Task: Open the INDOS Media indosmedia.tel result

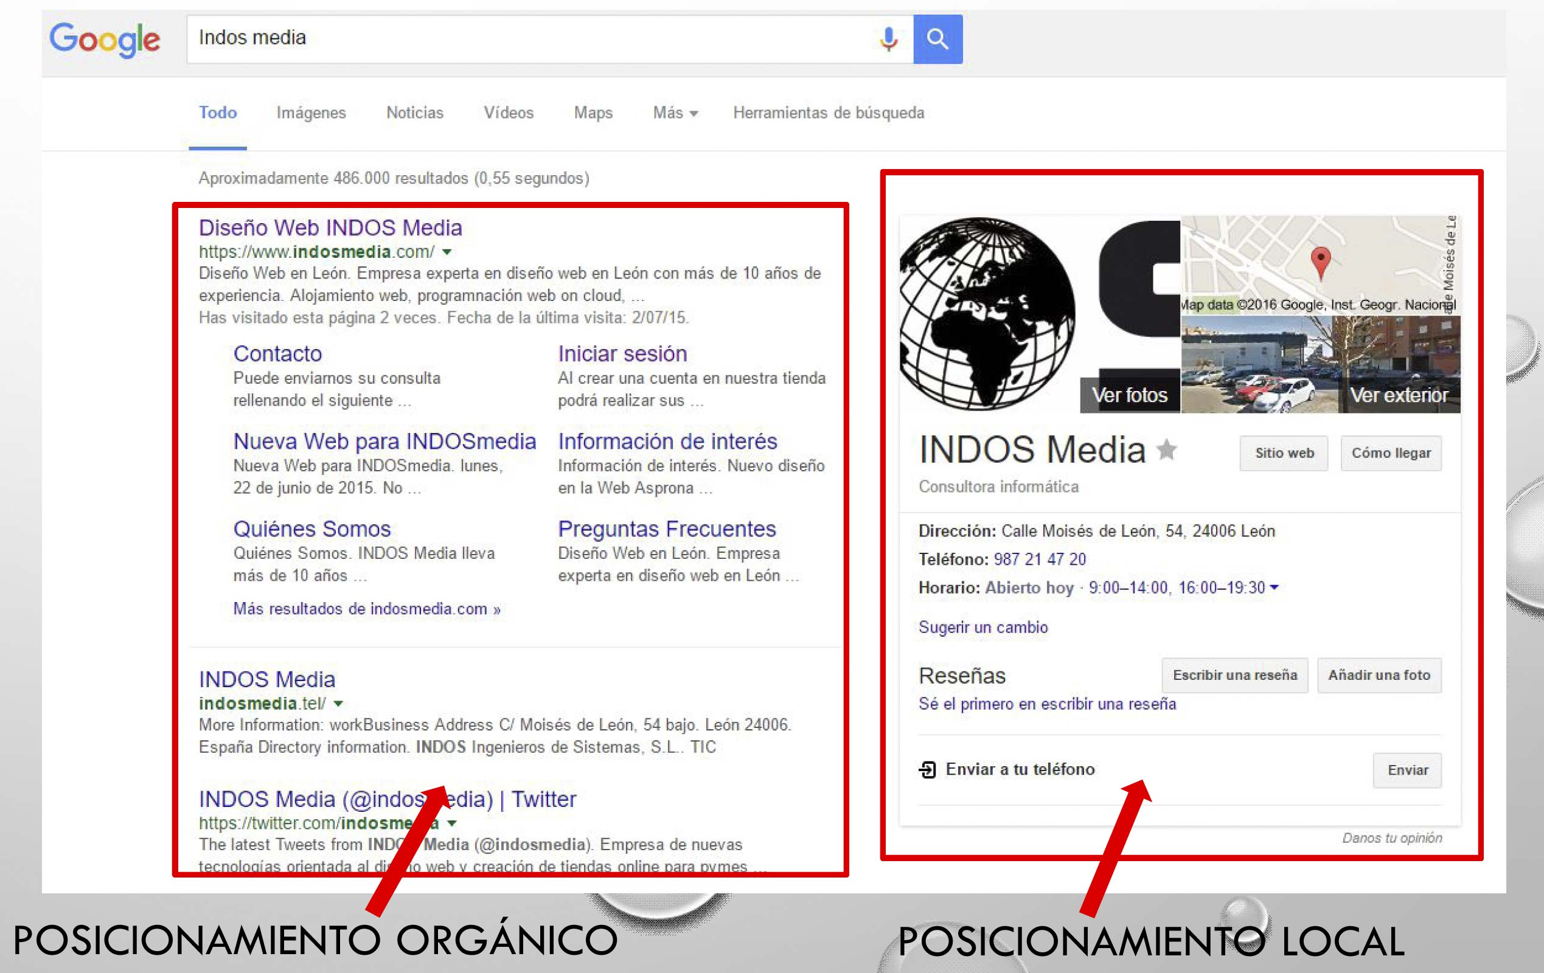Action: pyautogui.click(x=266, y=679)
